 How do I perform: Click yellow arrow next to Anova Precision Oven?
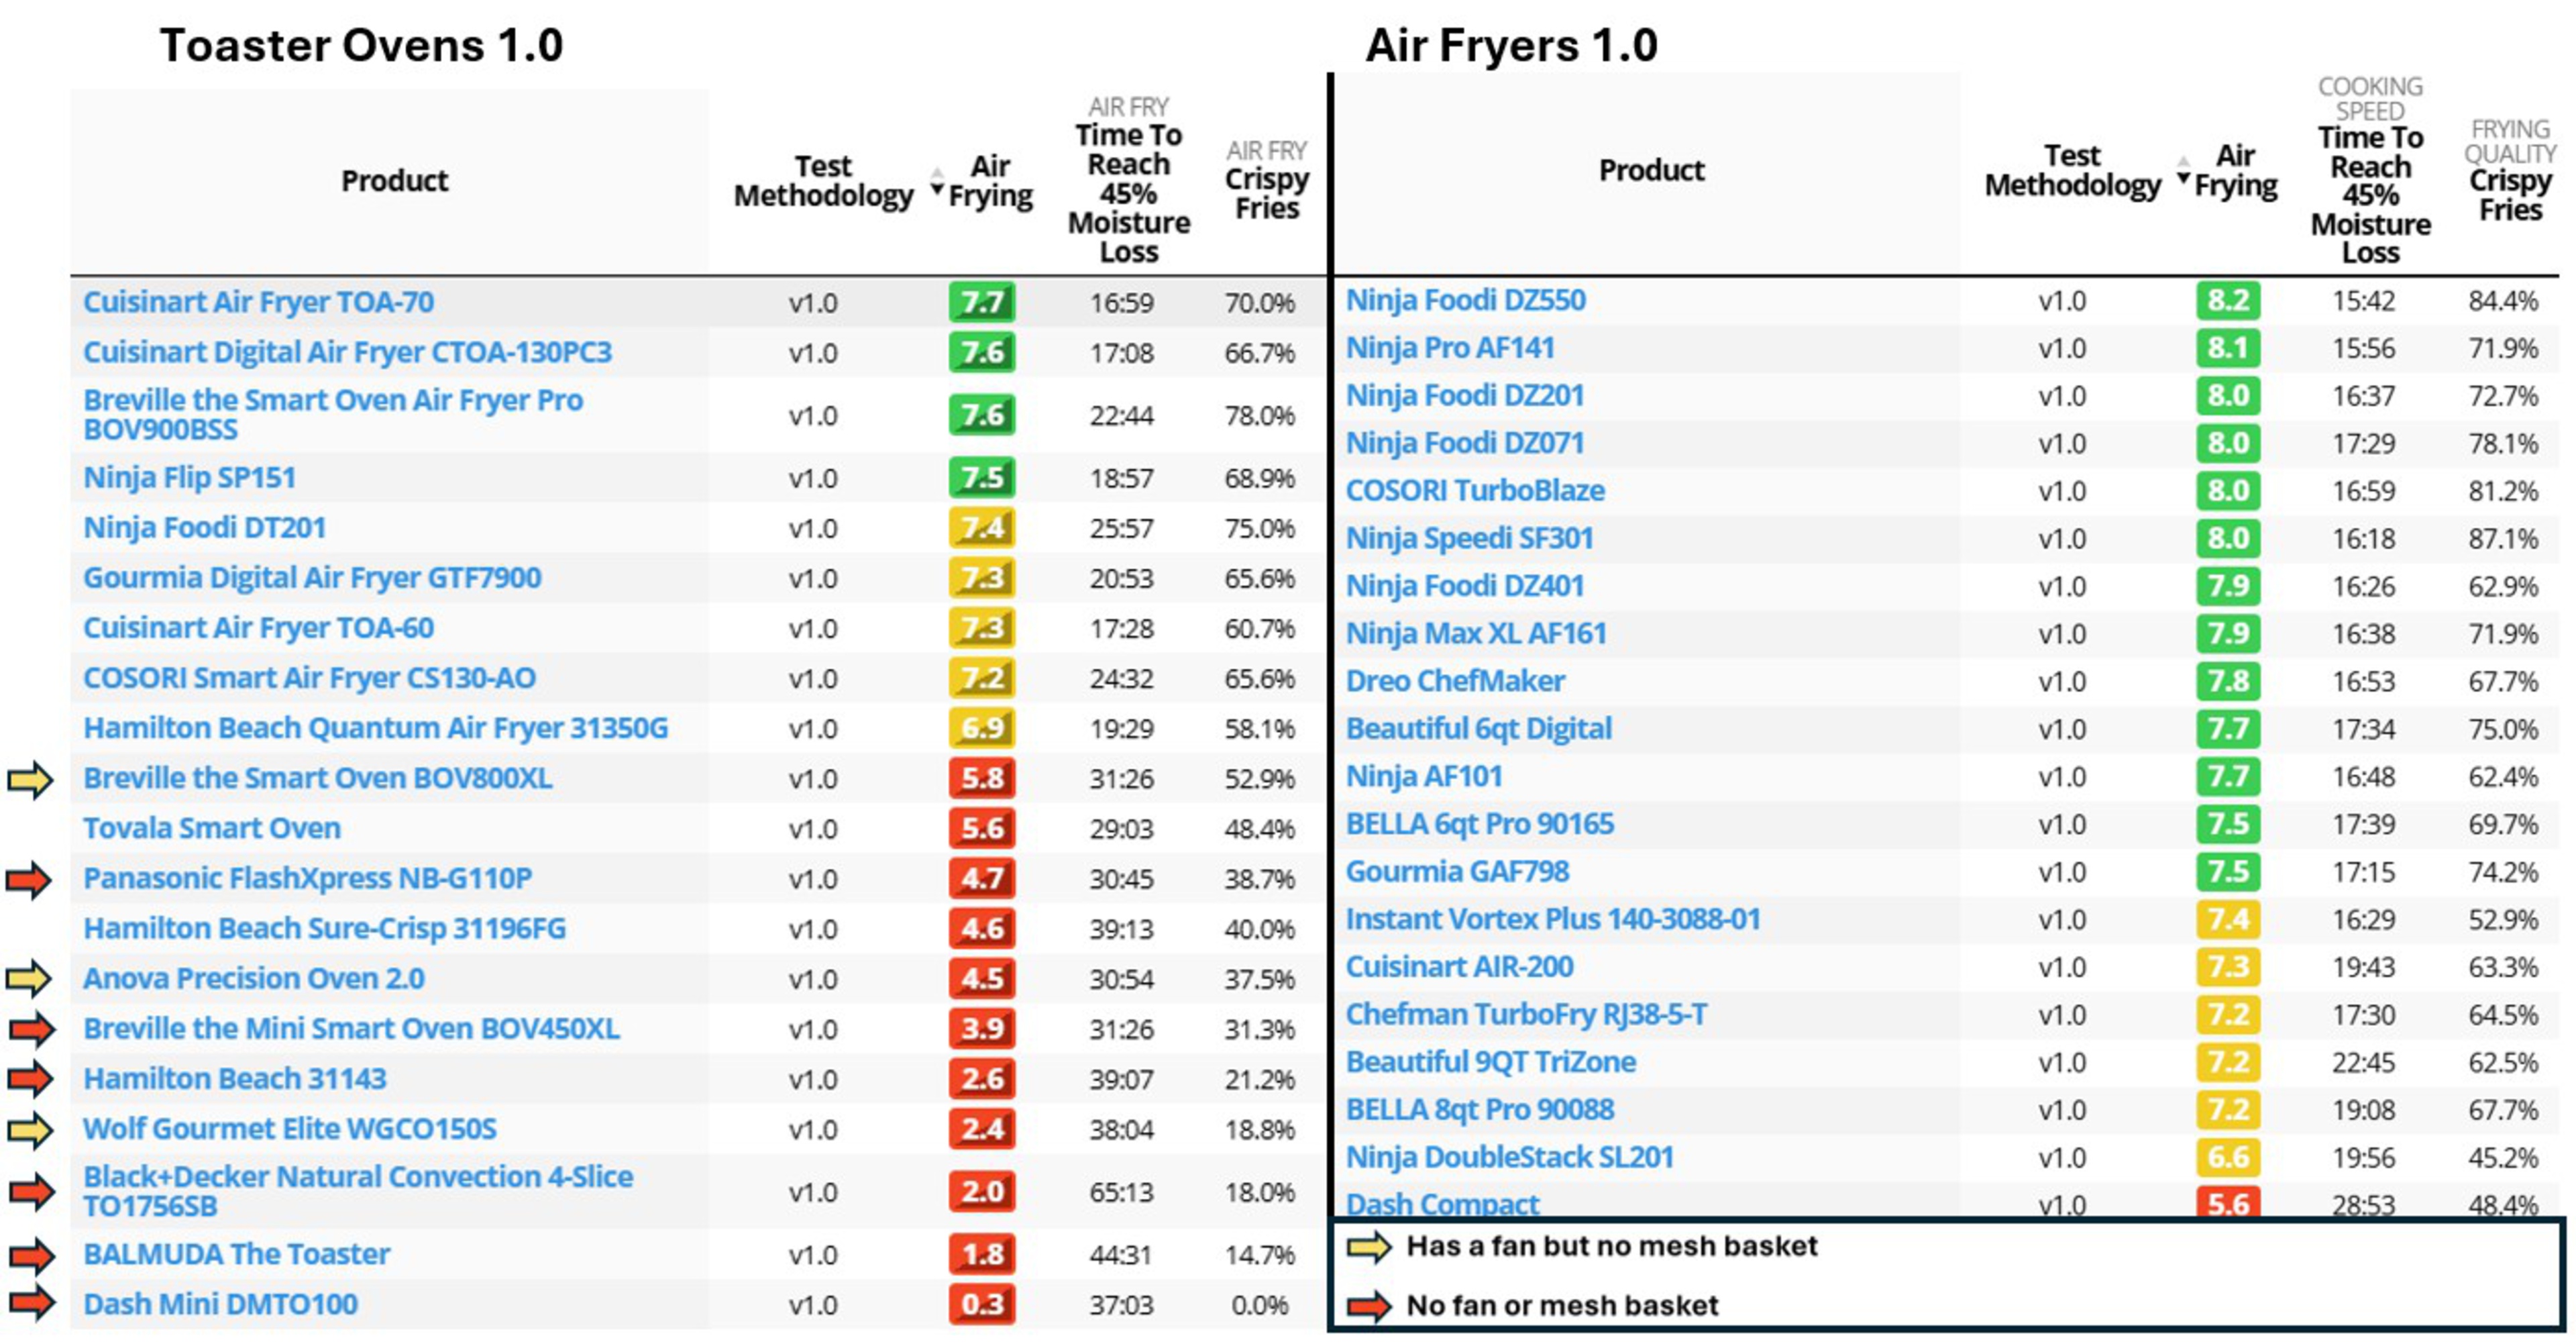point(29,978)
